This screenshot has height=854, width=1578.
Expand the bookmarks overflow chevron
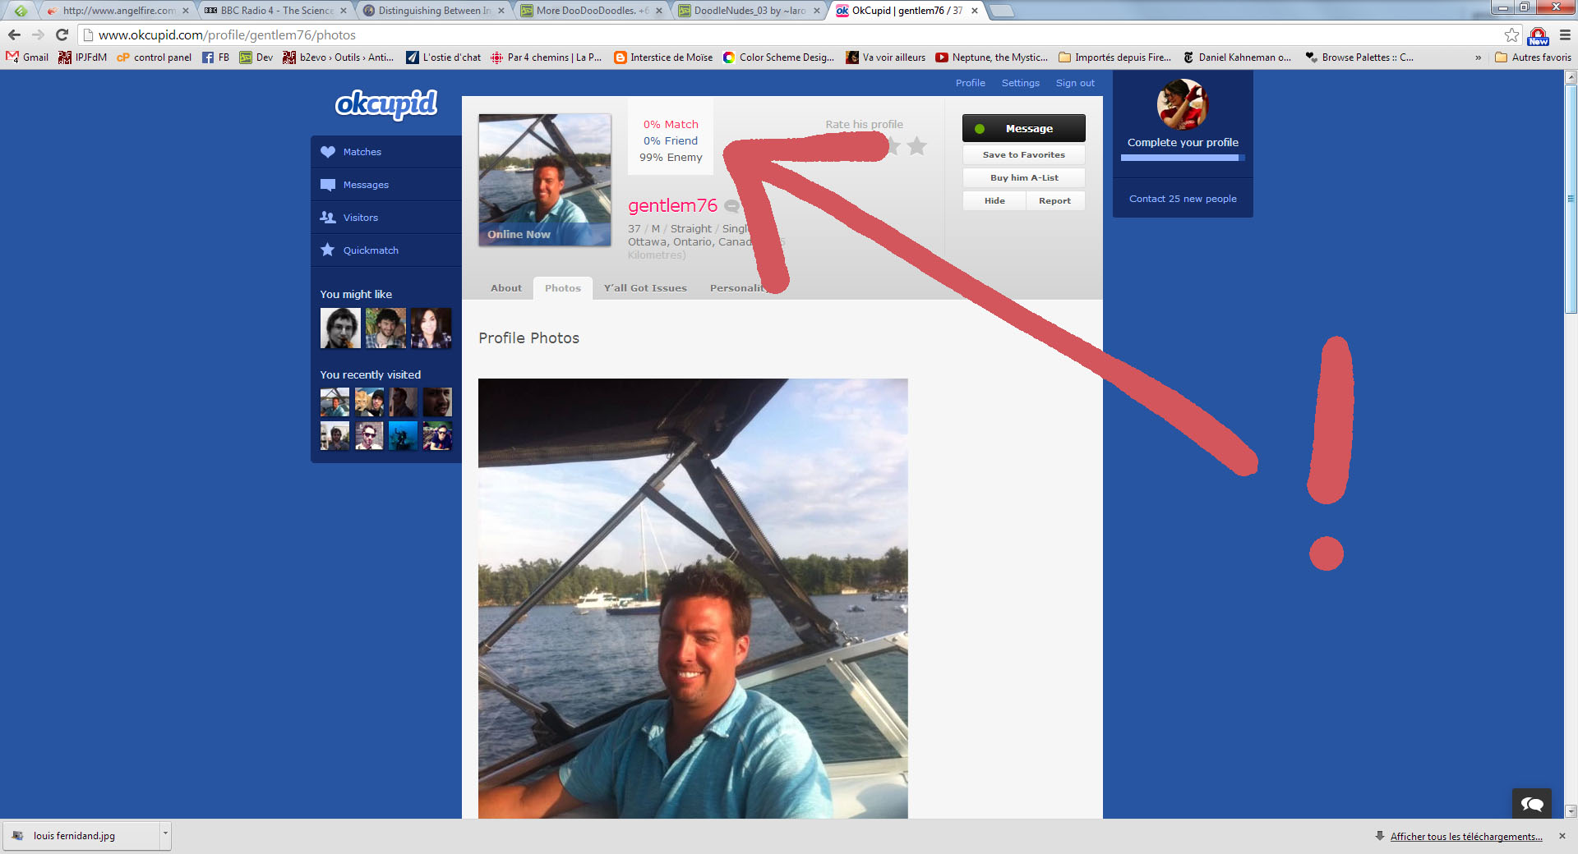pyautogui.click(x=1478, y=57)
